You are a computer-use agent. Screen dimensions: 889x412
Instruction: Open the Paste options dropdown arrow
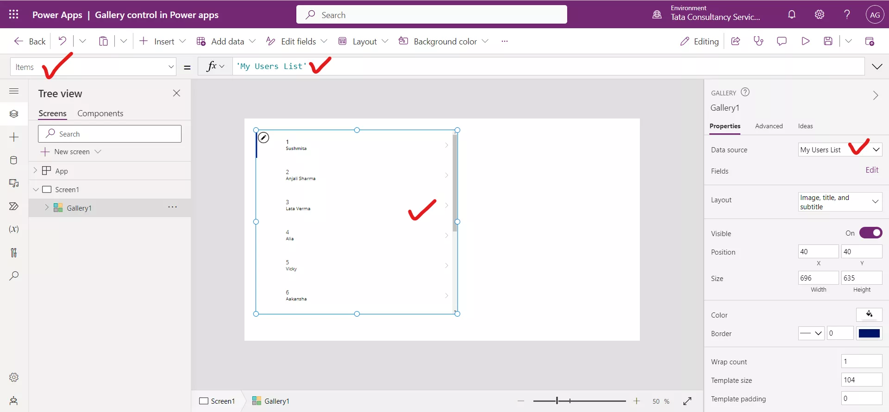tap(124, 41)
